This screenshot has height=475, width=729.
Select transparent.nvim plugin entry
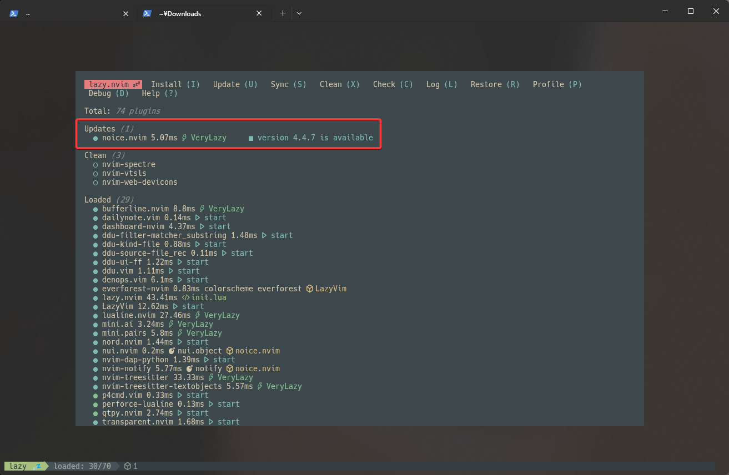(138, 422)
